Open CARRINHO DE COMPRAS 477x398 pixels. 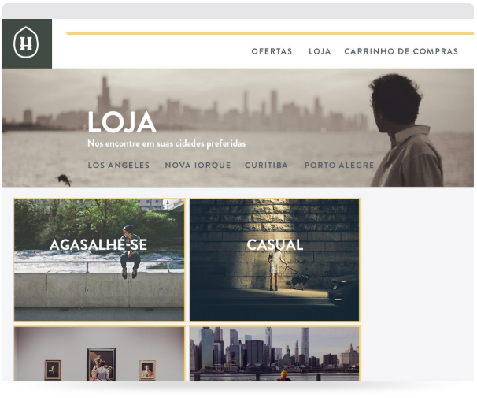pos(401,51)
